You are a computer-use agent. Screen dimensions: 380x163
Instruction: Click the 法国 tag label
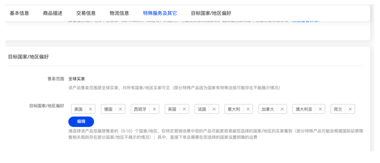coord(202,109)
